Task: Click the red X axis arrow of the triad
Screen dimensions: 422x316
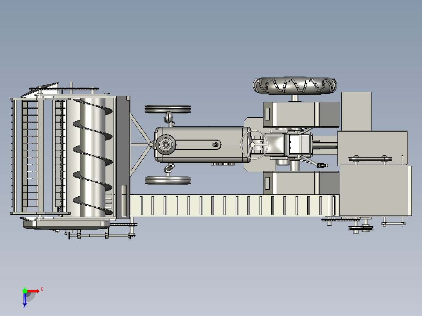Action: coord(33,291)
